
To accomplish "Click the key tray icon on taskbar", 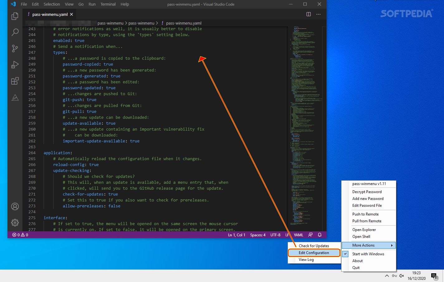I will click(394, 276).
